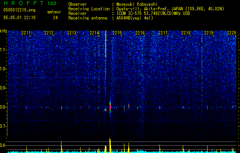
Task: Click the HROFFT 1.00 title text
Action: [30, 3]
